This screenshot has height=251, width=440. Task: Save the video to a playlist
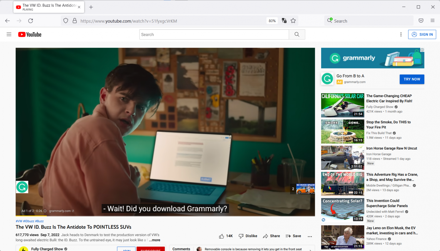[x=293, y=236]
